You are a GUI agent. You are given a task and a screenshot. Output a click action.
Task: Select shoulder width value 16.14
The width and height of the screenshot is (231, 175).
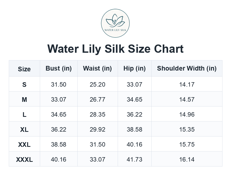(187, 159)
